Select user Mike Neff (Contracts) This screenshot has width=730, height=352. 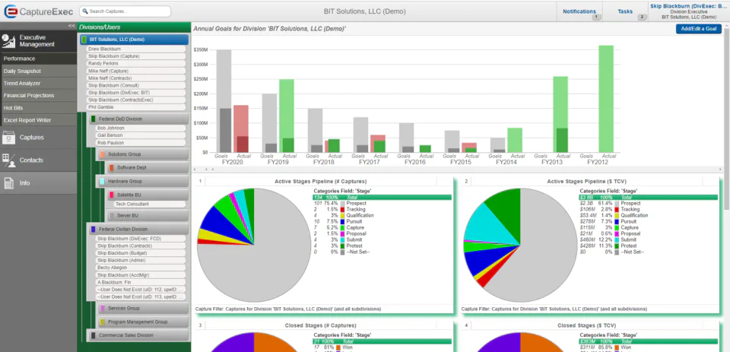135,78
